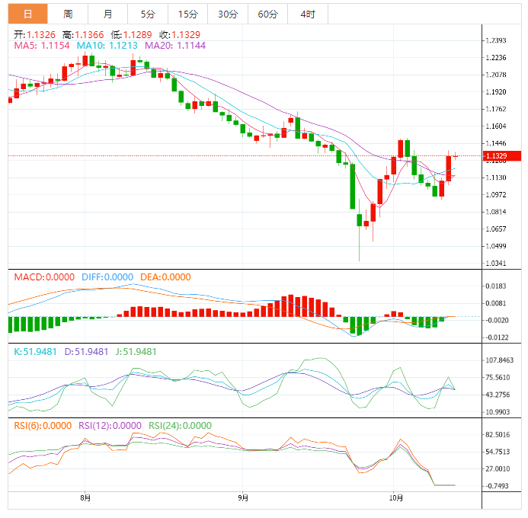
Task: Switch to the 周 weekly tab
Action: [x=68, y=14]
